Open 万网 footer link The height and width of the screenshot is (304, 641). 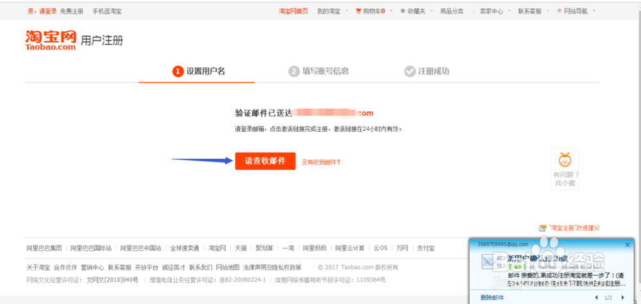403,248
